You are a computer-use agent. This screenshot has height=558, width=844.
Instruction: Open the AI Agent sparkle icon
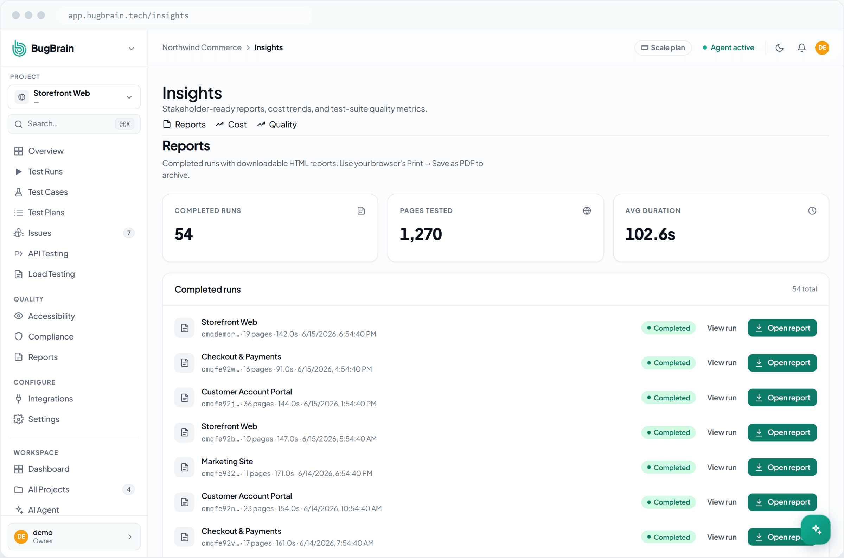point(19,509)
